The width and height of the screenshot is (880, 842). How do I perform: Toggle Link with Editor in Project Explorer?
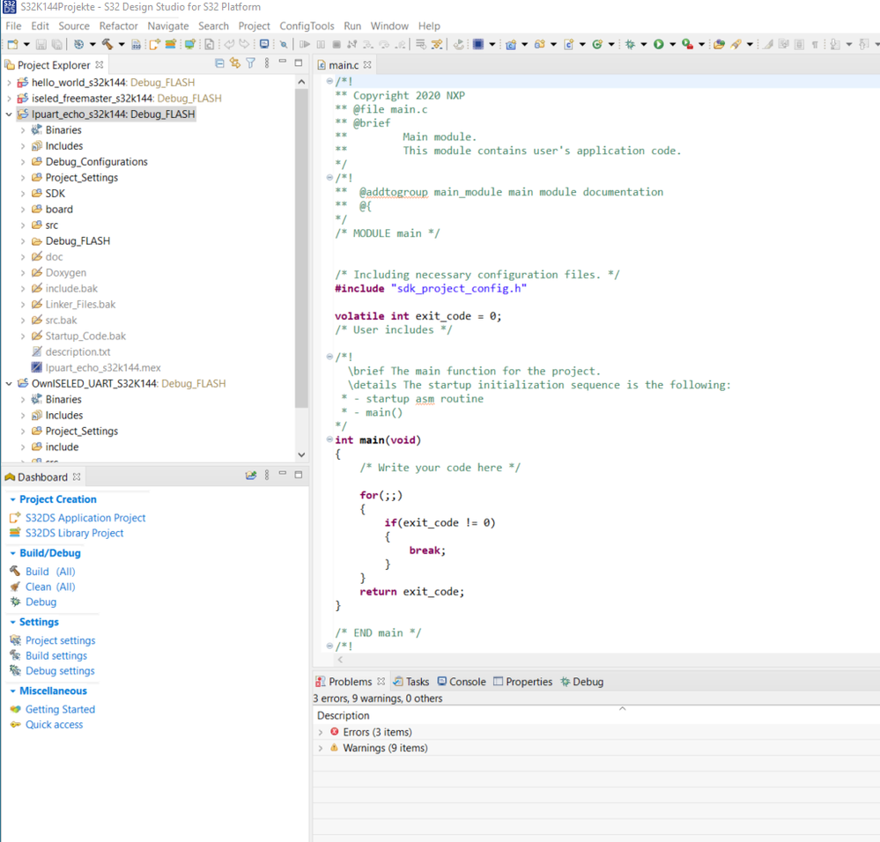point(235,63)
